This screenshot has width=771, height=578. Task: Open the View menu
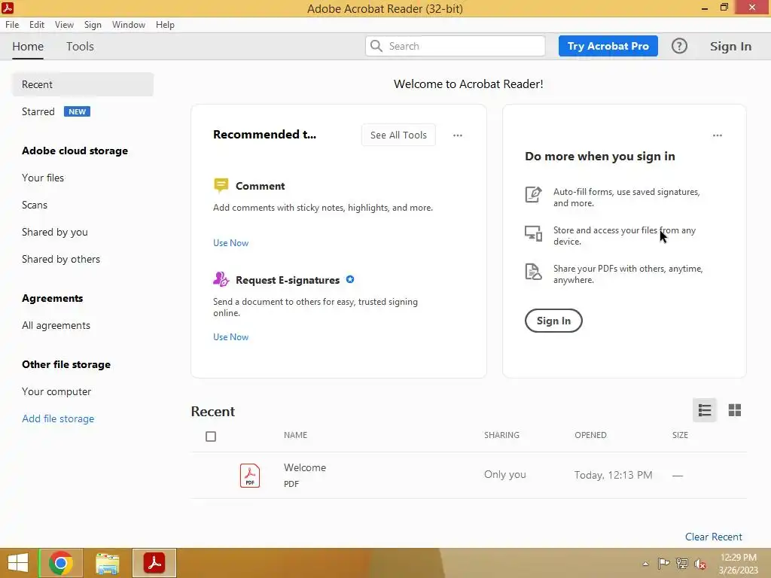(x=64, y=25)
